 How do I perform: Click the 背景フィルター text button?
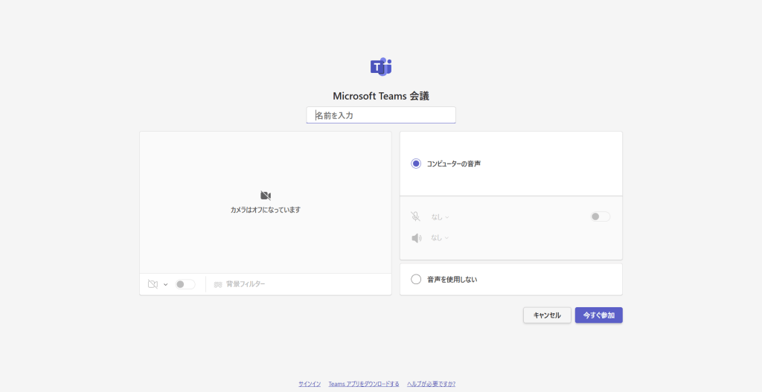(246, 284)
